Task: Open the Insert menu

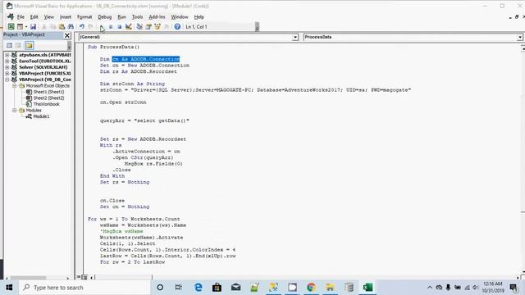Action: pyautogui.click(x=66, y=16)
